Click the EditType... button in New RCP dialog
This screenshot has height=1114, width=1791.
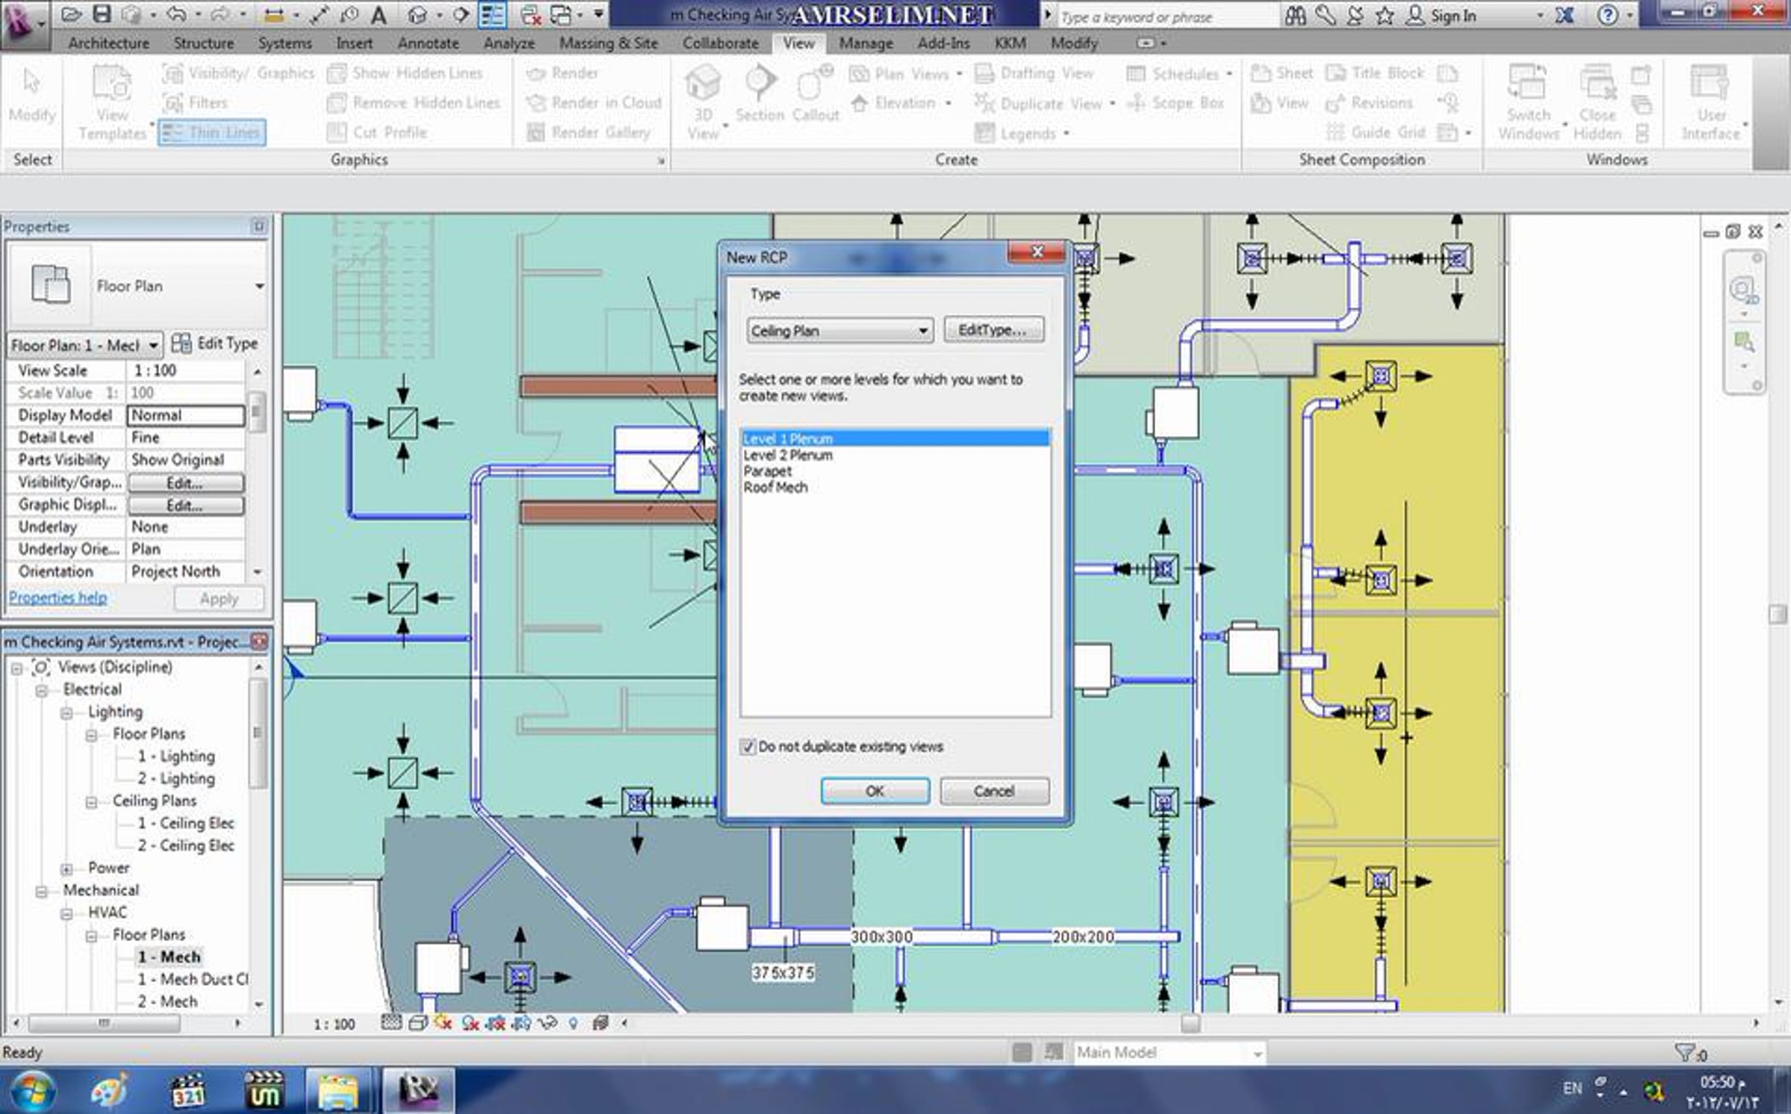click(993, 330)
